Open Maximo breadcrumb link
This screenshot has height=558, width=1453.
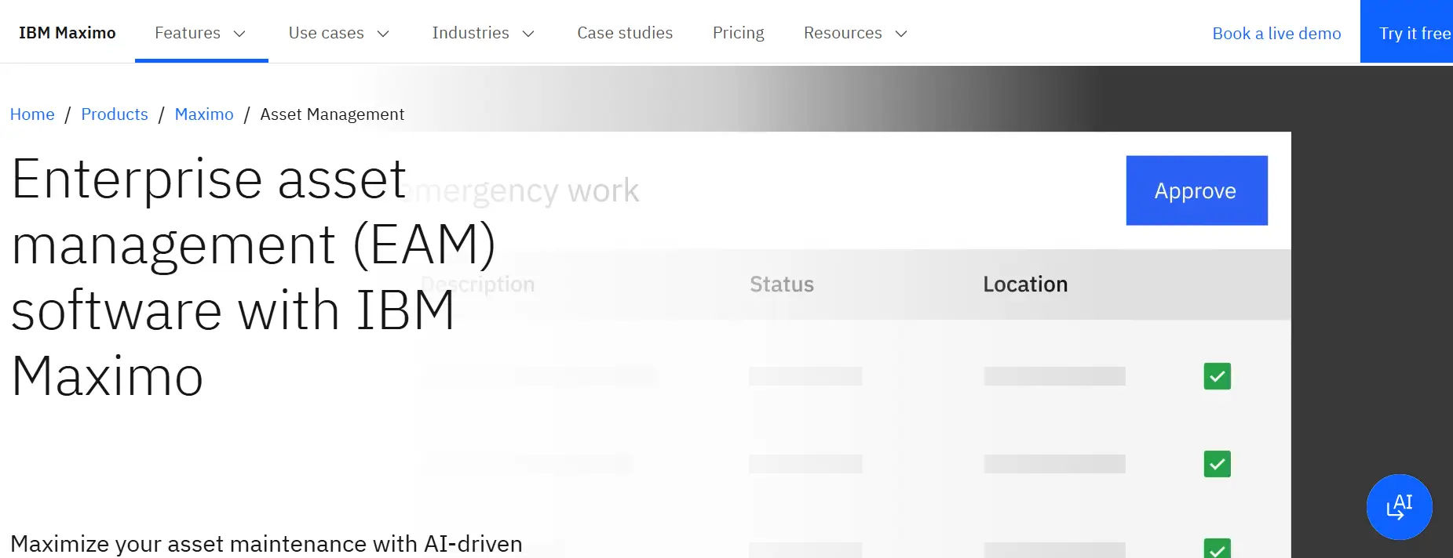tap(204, 114)
